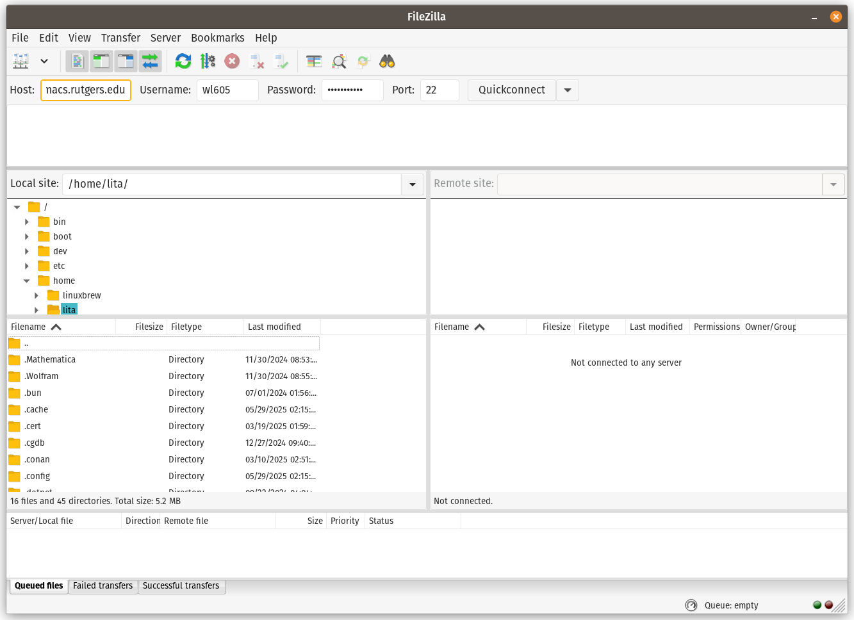Click the Local site path field
The height and width of the screenshot is (620, 854).
(x=232, y=184)
